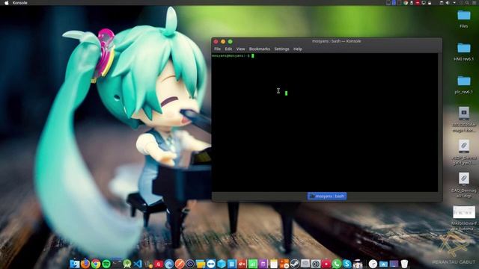Viewport: 479px width, 269px height.
Task: Click inside the Konsole terminal input area
Action: point(325,123)
